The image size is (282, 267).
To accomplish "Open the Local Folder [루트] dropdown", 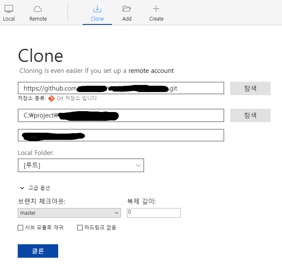I will coord(81,166).
